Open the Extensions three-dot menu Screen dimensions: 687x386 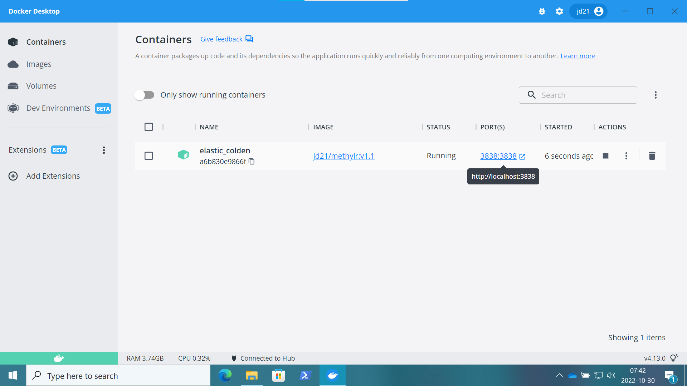click(x=104, y=150)
